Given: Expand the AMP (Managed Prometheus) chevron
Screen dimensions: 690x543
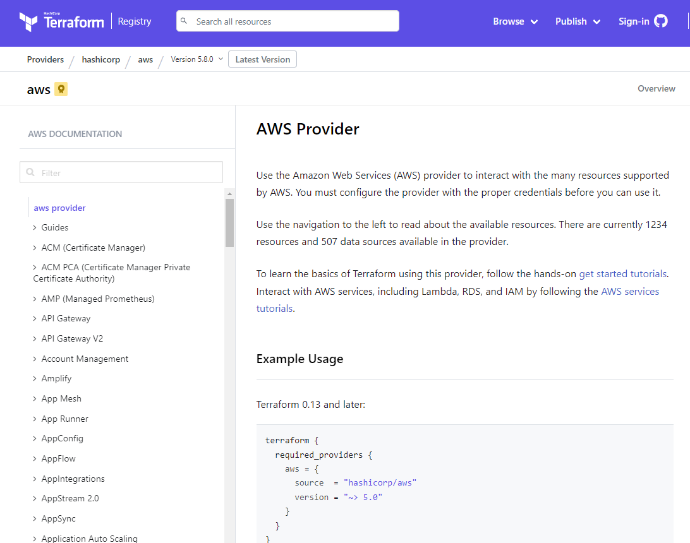Looking at the screenshot, I should tap(35, 299).
